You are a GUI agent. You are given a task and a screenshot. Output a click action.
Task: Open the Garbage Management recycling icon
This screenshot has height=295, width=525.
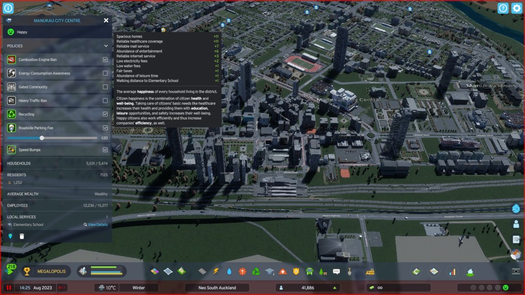[256, 271]
